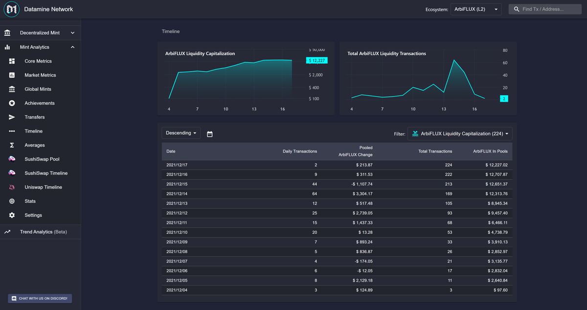Open the Descending sort order dropdown
This screenshot has width=587, height=310.
pos(181,133)
